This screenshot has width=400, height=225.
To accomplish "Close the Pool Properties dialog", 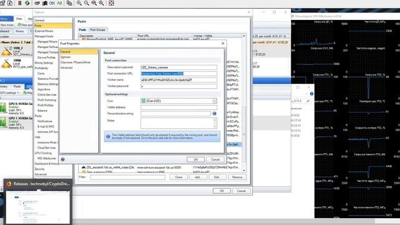I will 222,43.
